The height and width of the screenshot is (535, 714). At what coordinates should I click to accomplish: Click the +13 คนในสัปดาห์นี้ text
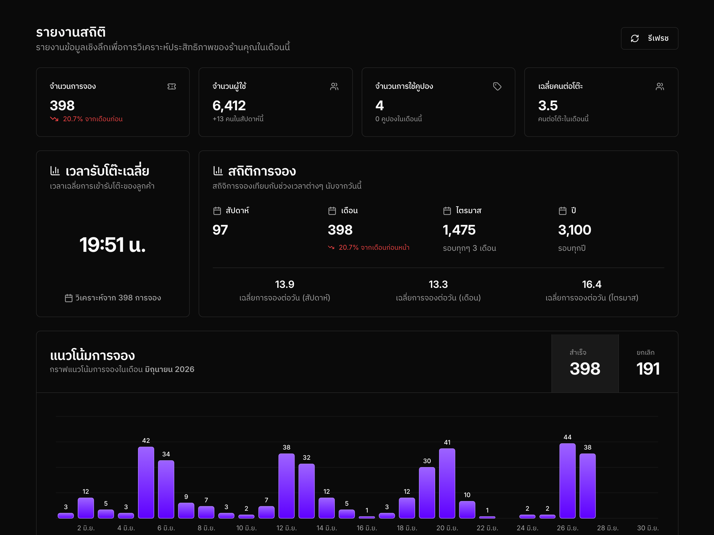(x=238, y=119)
